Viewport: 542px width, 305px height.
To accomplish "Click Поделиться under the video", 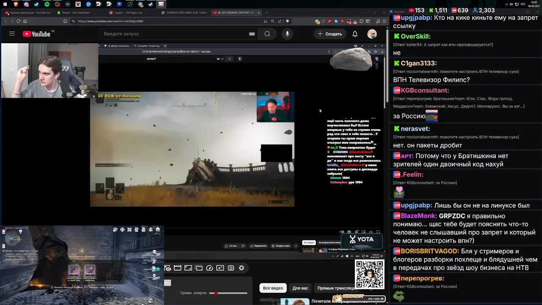I will tap(258, 246).
